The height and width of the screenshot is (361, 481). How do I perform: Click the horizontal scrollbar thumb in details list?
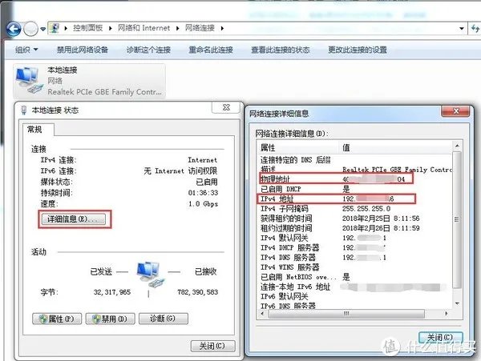pyautogui.click(x=346, y=314)
